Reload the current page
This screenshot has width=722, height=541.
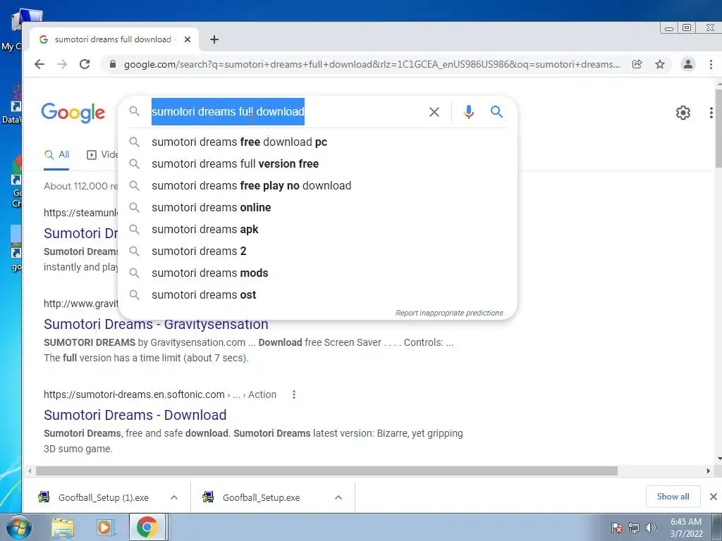85,64
